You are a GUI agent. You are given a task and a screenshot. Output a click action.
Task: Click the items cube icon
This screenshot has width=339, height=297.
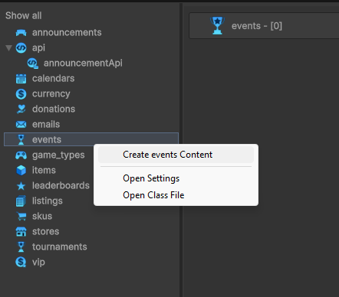point(21,171)
